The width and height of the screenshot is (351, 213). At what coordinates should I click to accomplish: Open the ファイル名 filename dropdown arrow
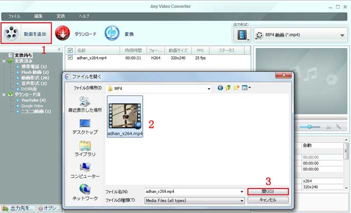pyautogui.click(x=242, y=192)
